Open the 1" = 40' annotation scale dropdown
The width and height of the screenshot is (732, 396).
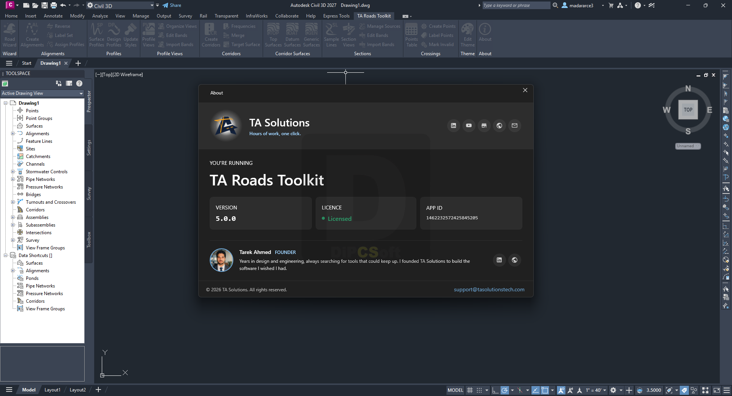[596, 390]
